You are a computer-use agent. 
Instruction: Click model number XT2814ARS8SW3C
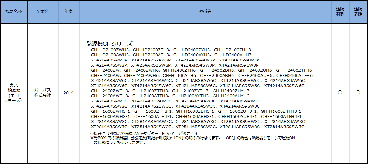[196, 127]
